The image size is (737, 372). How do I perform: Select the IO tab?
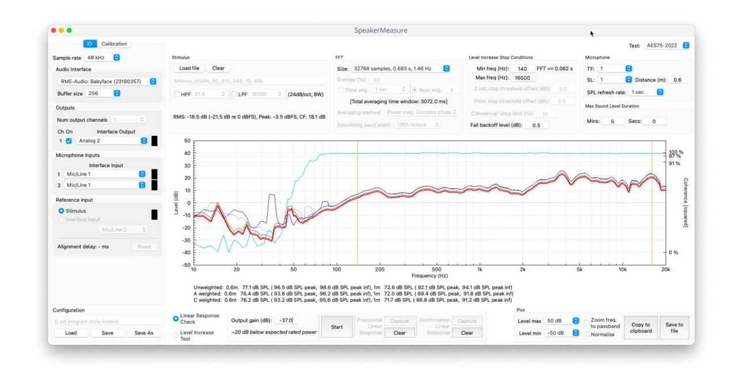(x=90, y=44)
